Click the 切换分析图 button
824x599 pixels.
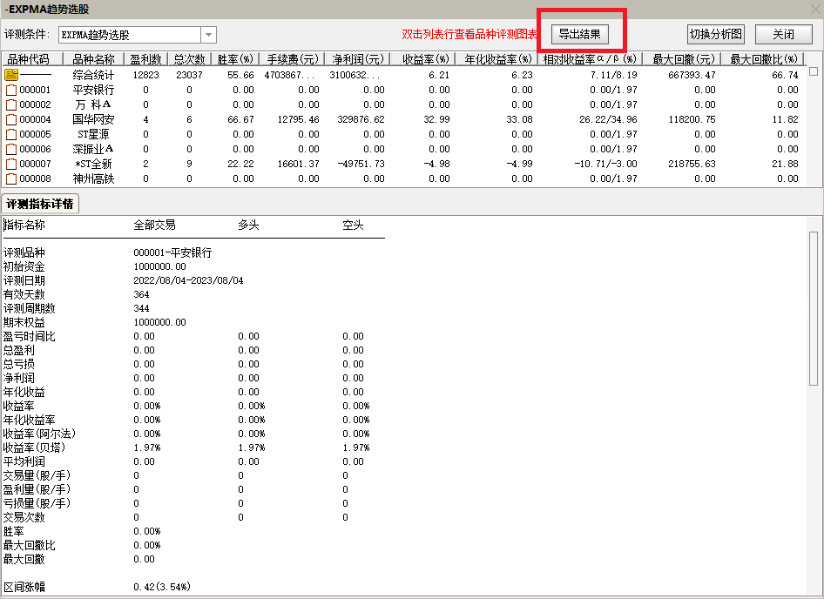tap(716, 35)
